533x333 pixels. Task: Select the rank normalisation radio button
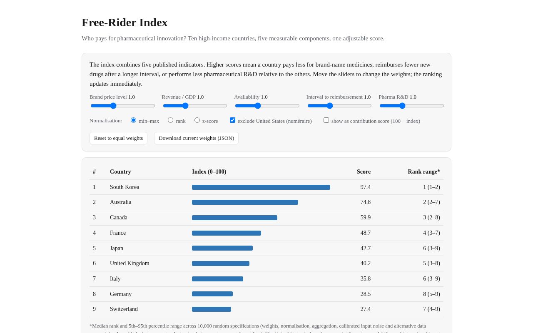170,120
